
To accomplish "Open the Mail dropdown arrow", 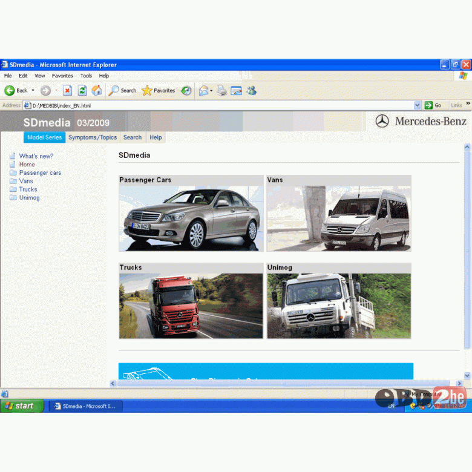I will click(x=211, y=90).
